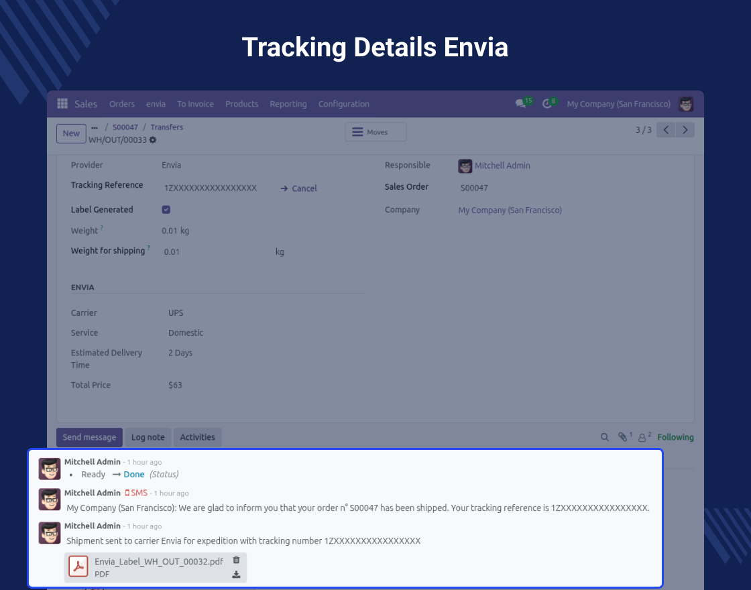Open the To Invoice menu
Screen dimensions: 751x590
click(195, 104)
